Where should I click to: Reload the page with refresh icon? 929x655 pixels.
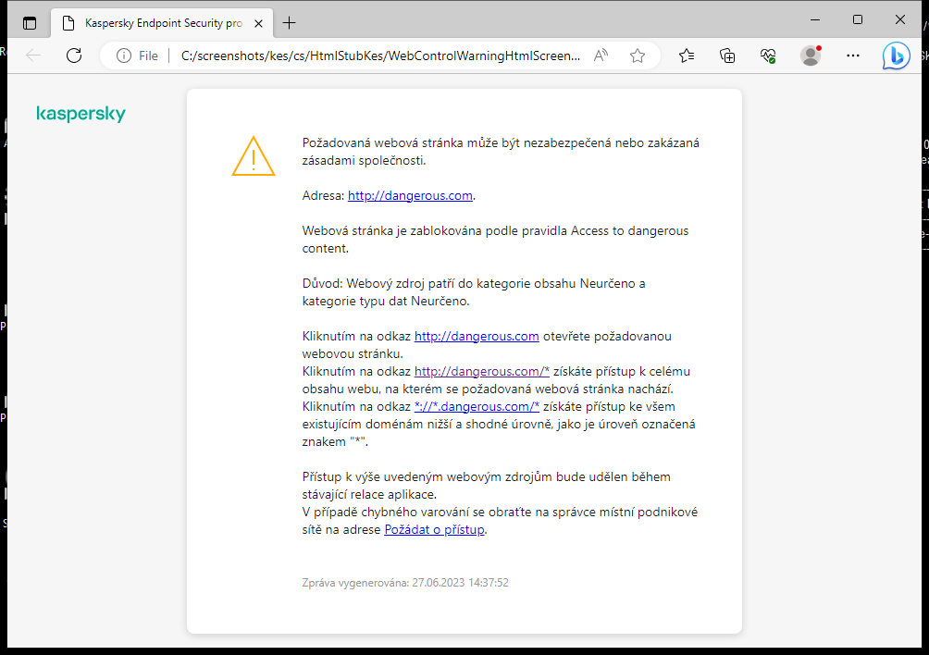74,56
